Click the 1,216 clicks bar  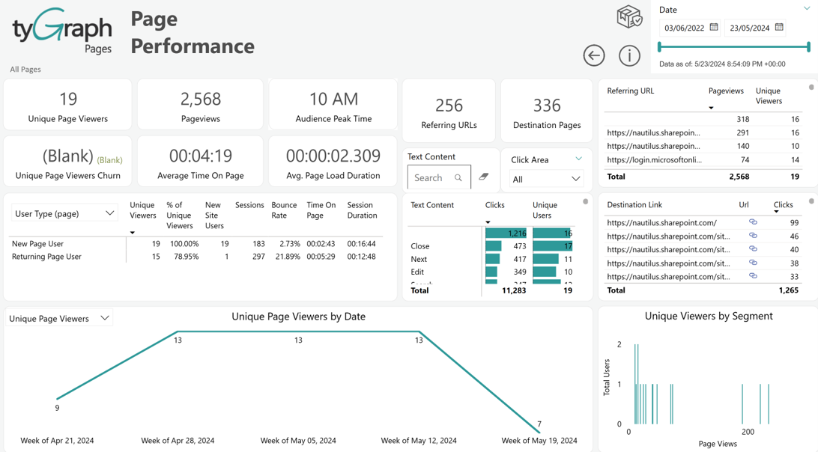coord(506,233)
